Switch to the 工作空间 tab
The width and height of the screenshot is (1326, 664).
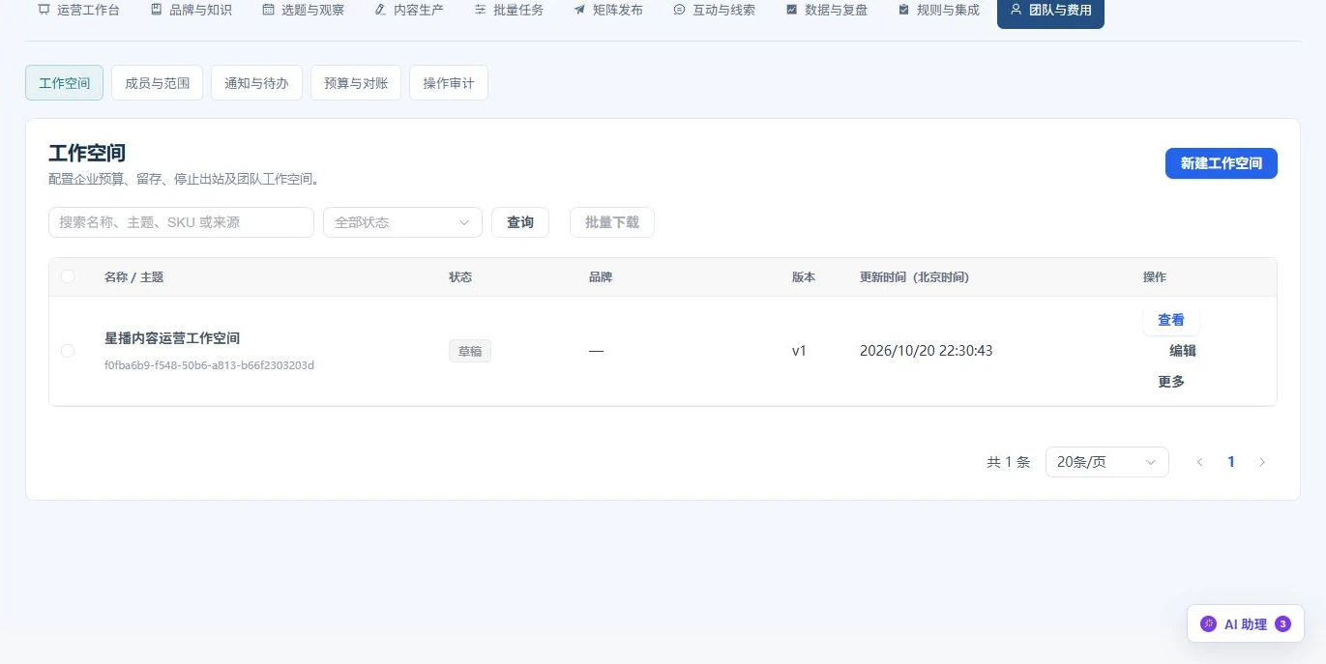(64, 83)
